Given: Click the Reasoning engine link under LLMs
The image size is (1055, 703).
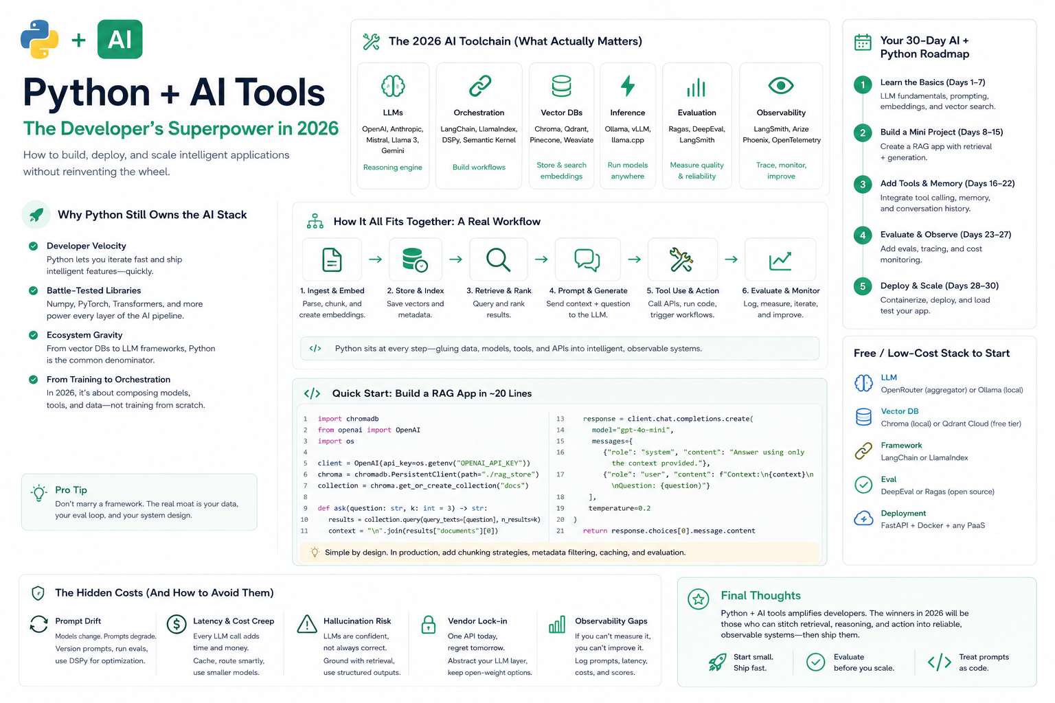Looking at the screenshot, I should pos(393,168).
